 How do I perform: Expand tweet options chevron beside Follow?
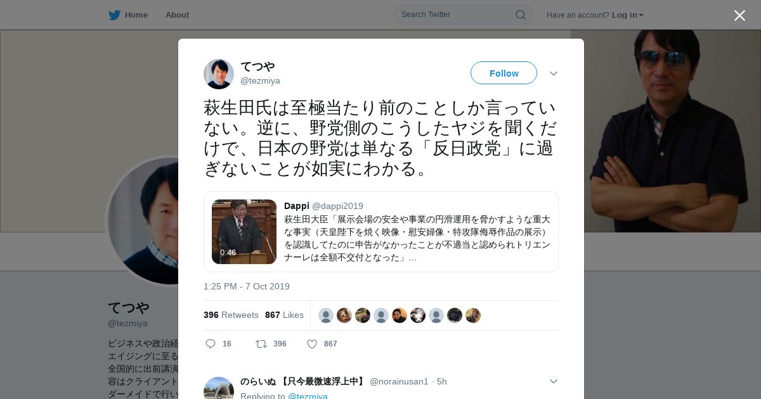554,73
